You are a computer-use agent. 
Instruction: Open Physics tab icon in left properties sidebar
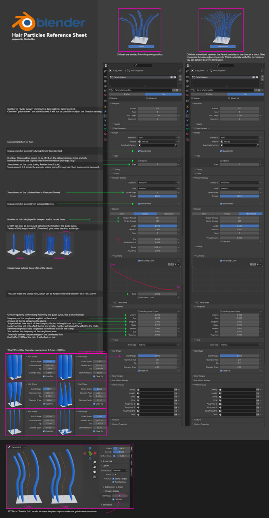pos(105,120)
